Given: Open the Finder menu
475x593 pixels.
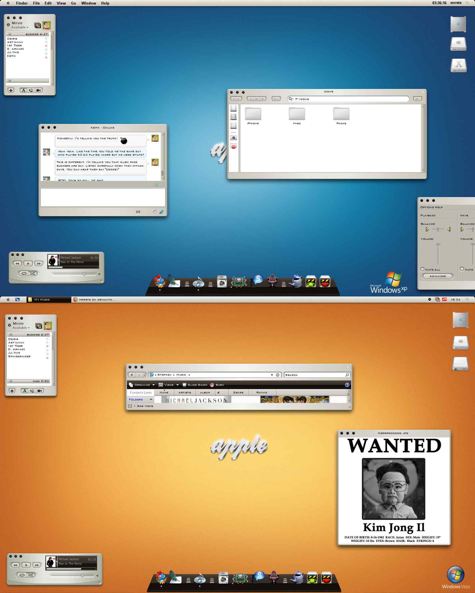Looking at the screenshot, I should coord(22,3).
